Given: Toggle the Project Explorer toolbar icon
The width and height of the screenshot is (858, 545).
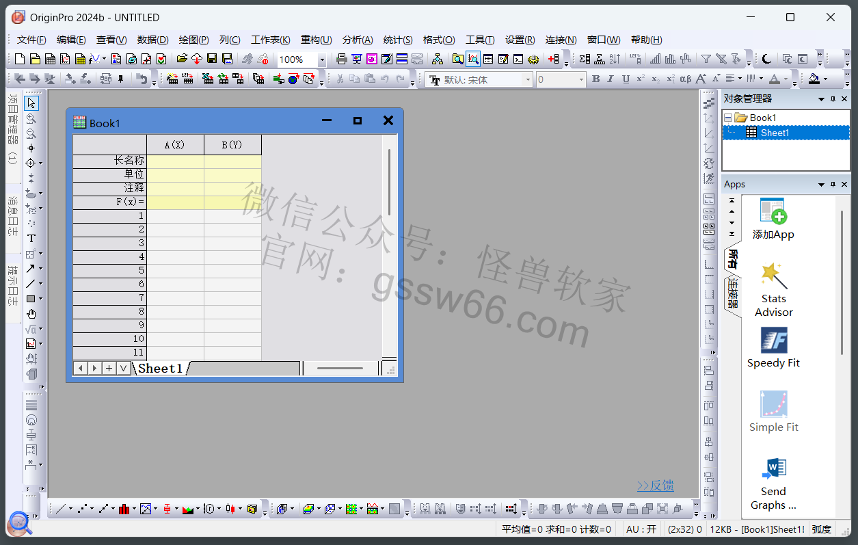Looking at the screenshot, I should pos(458,59).
